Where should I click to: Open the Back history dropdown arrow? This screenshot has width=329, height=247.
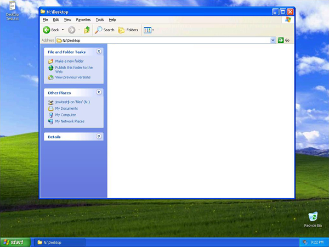[63, 30]
